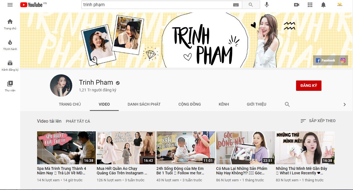Open the SẮP XẾP THEO sort dropdown
353x190 pixels.
click(318, 121)
